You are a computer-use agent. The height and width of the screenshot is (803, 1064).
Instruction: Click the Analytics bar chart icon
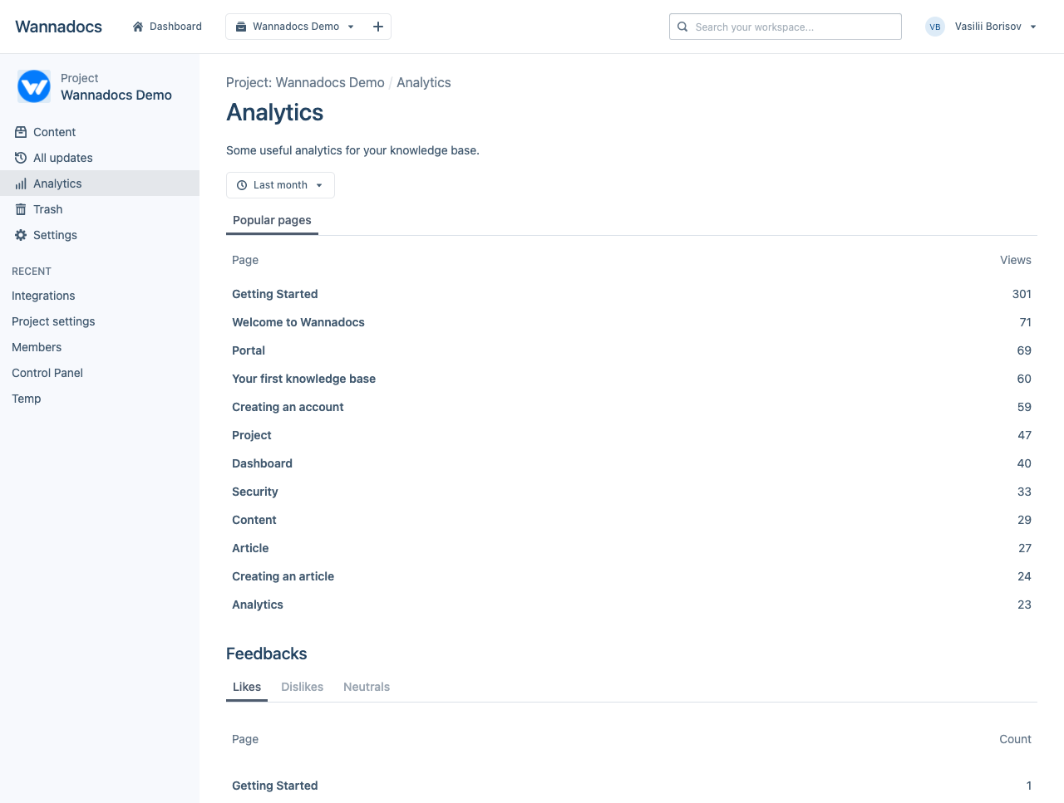(21, 184)
